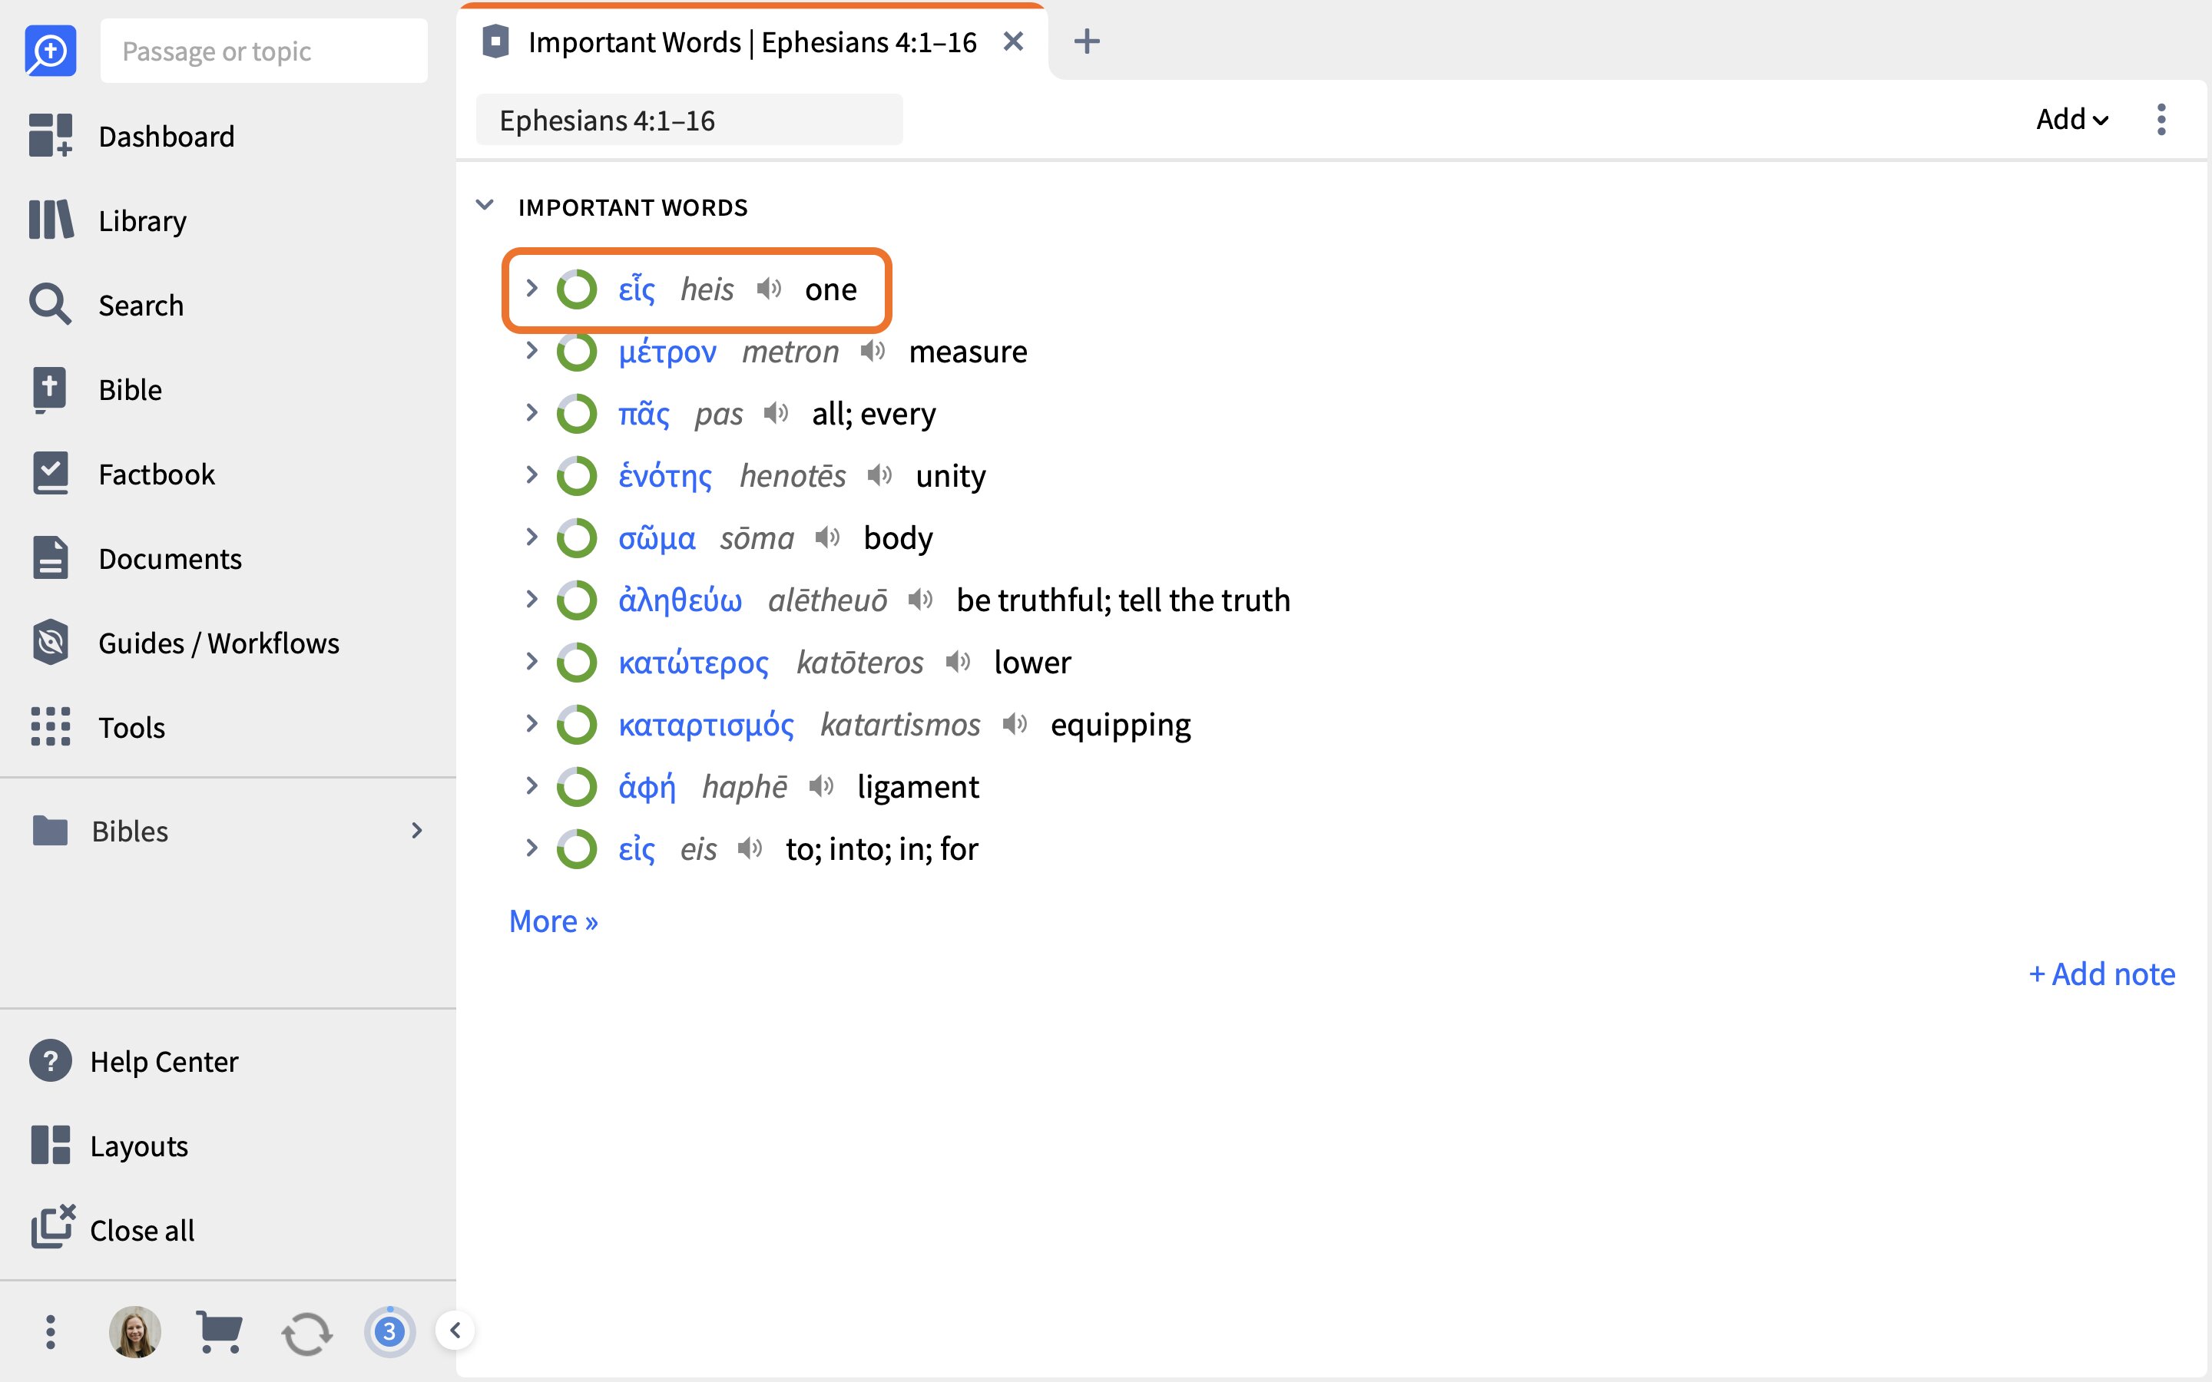Screen dimensions: 2212x1382
Task: Click the More » link
Action: (x=553, y=921)
